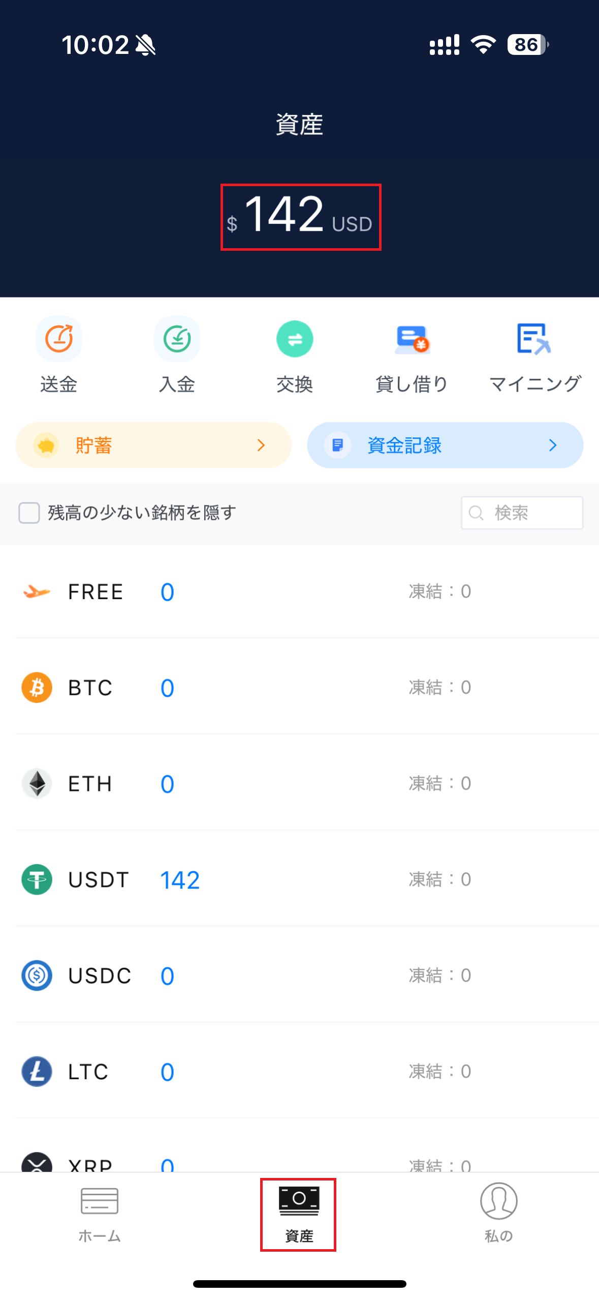This screenshot has height=1300, width=599.
Task: Tap the LTC Litecoin coin icon
Action: click(37, 1072)
